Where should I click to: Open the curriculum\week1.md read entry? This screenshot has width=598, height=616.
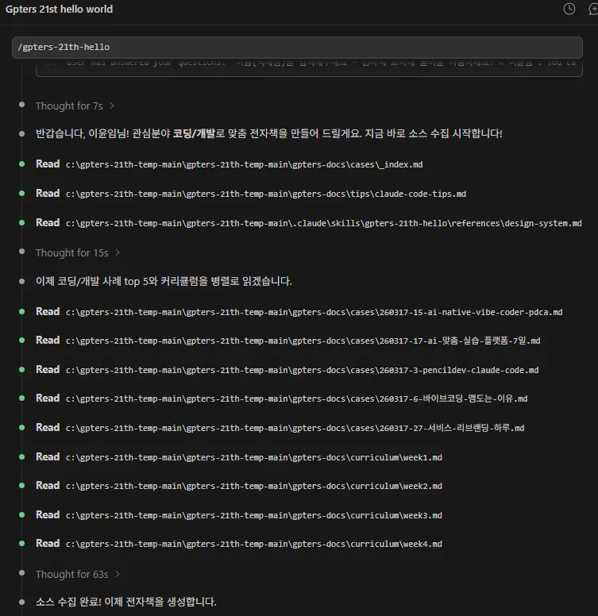239,457
